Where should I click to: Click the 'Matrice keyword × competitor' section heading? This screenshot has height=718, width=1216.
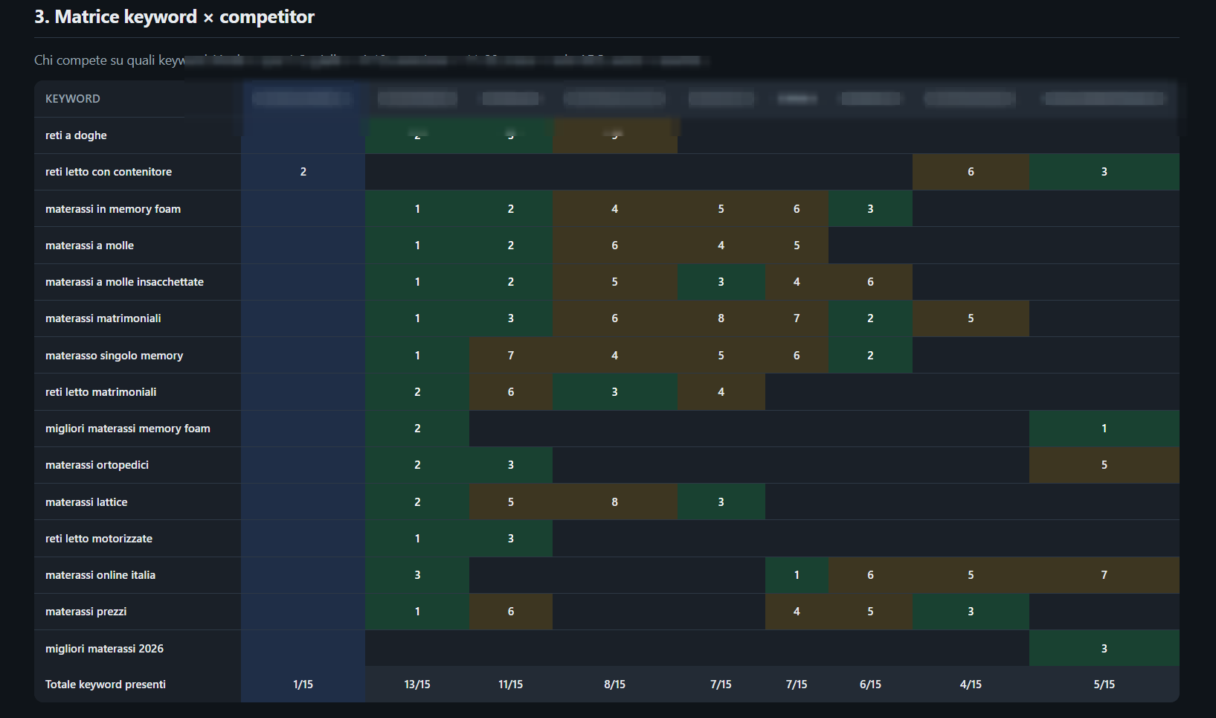click(x=174, y=17)
